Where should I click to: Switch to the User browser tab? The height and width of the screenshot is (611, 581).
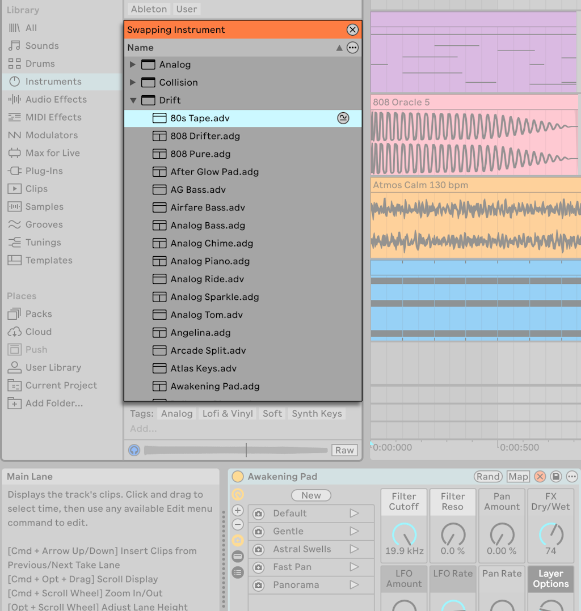(x=186, y=9)
